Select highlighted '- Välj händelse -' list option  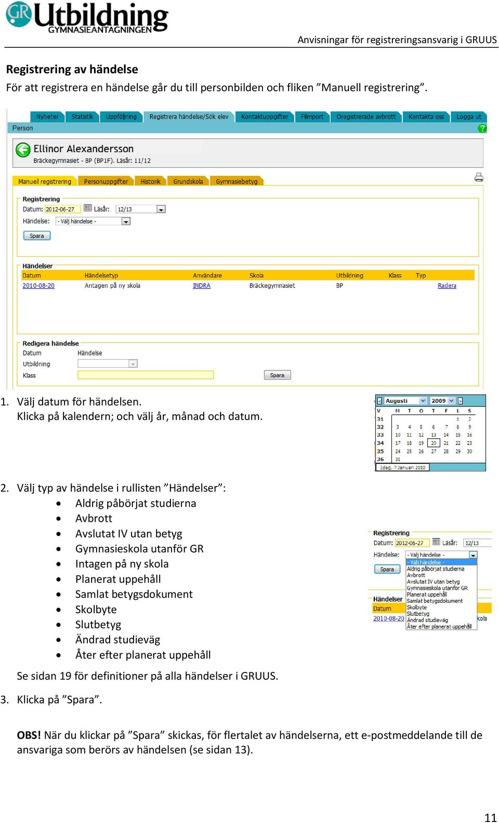[441, 562]
